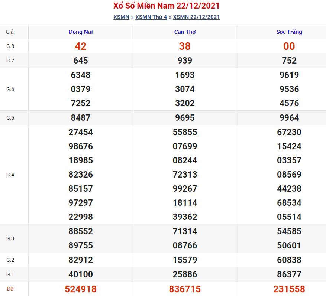
Task: Click the page title Xổ Số Miền Nam 22/12/2021
Action: (166, 6)
